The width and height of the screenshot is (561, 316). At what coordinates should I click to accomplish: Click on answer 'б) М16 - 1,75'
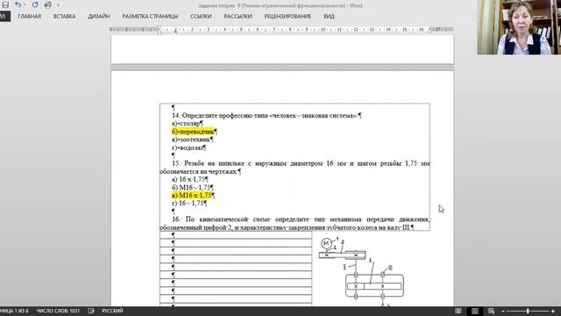pyautogui.click(x=191, y=187)
